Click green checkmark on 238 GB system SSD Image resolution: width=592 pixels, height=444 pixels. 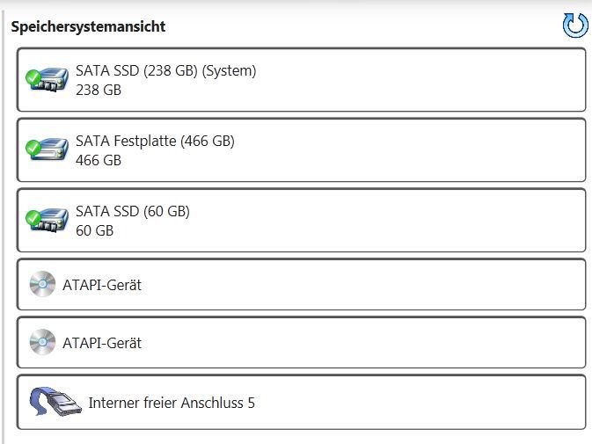(33, 77)
